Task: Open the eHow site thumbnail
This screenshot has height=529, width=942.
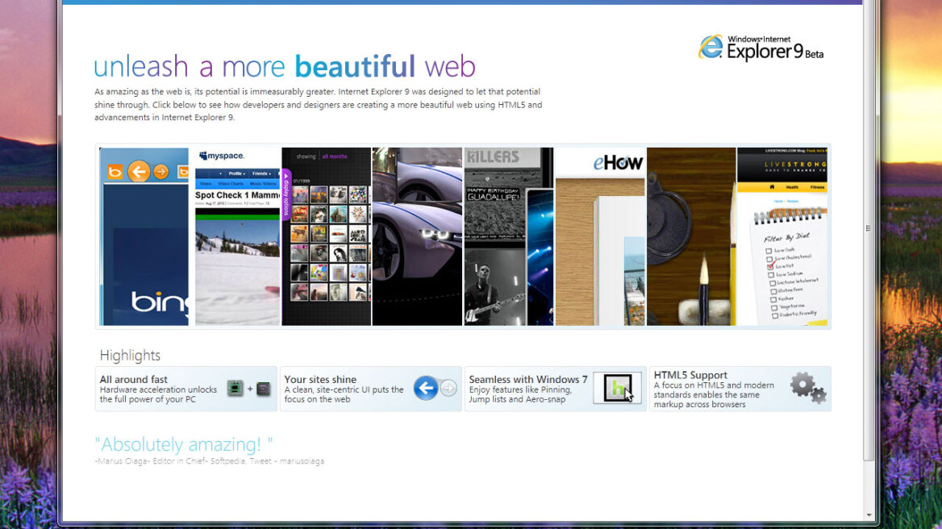Action: pos(599,236)
